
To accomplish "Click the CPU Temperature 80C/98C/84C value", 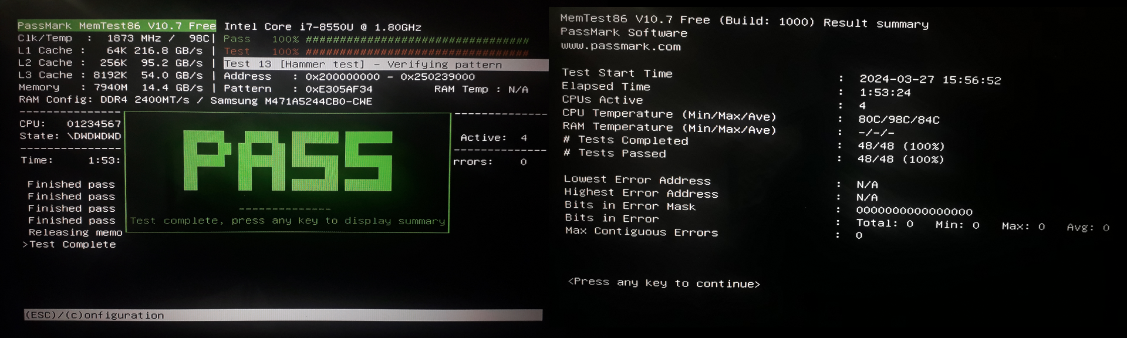I will pos(899,120).
